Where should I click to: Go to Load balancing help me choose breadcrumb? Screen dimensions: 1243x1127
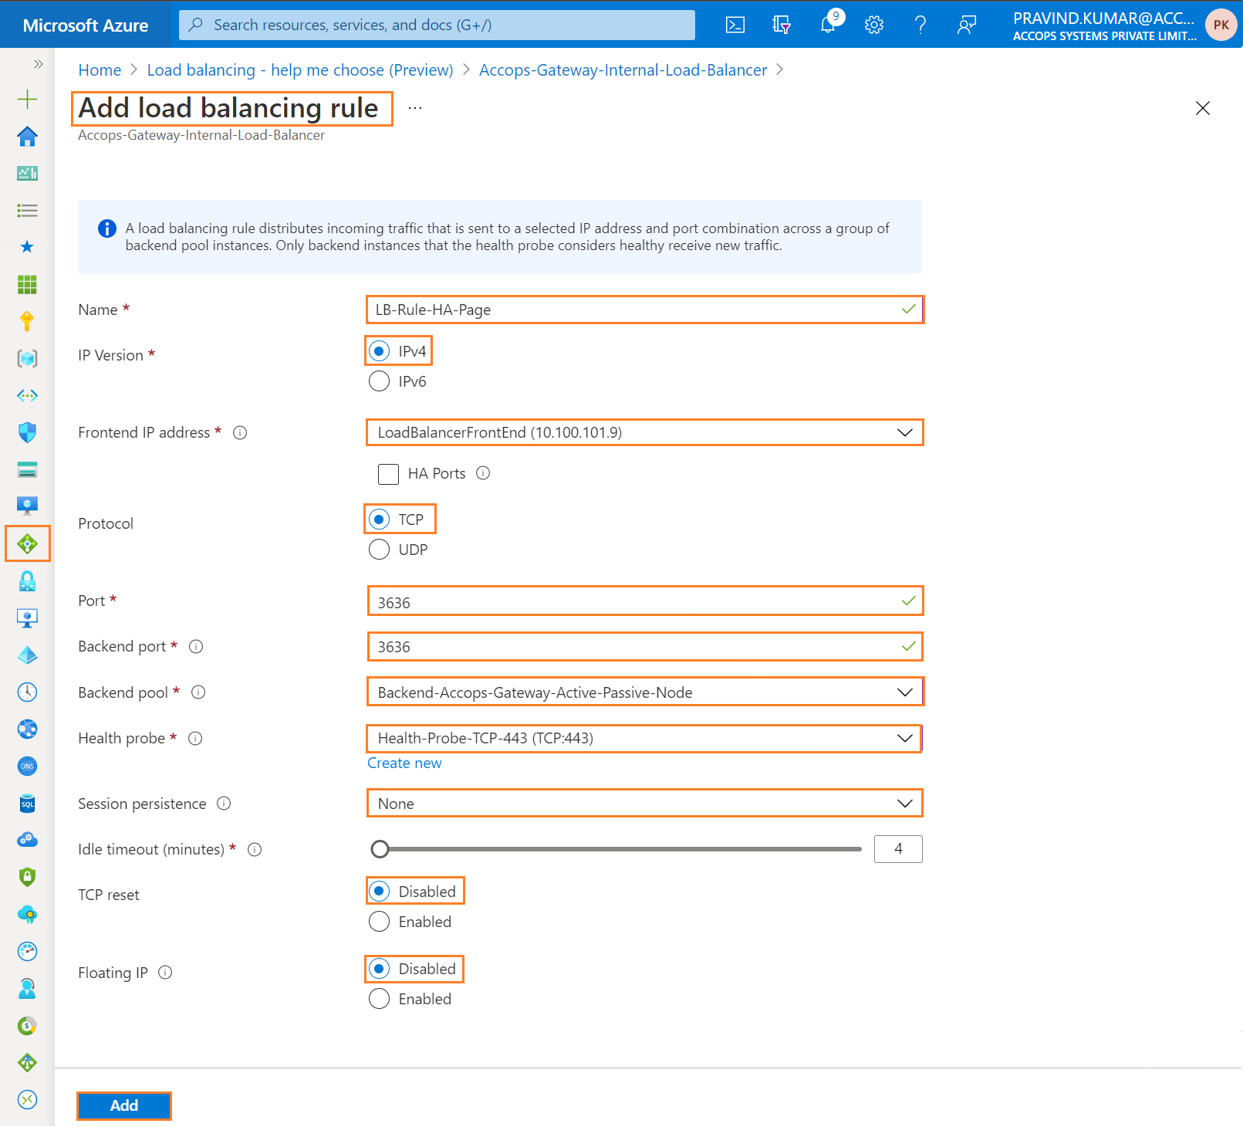[x=300, y=70]
